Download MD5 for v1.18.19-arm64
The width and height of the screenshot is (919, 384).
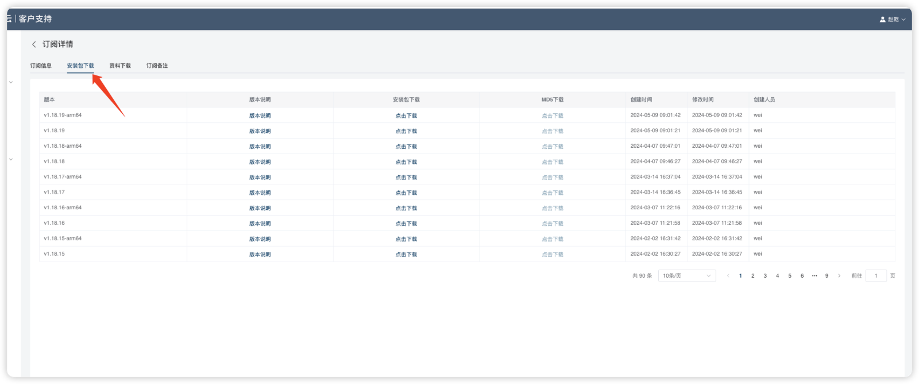point(553,116)
